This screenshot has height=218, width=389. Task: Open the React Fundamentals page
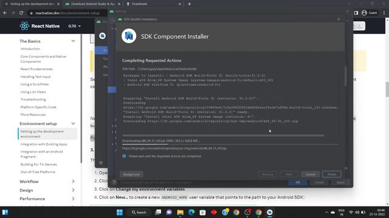coord(36,69)
